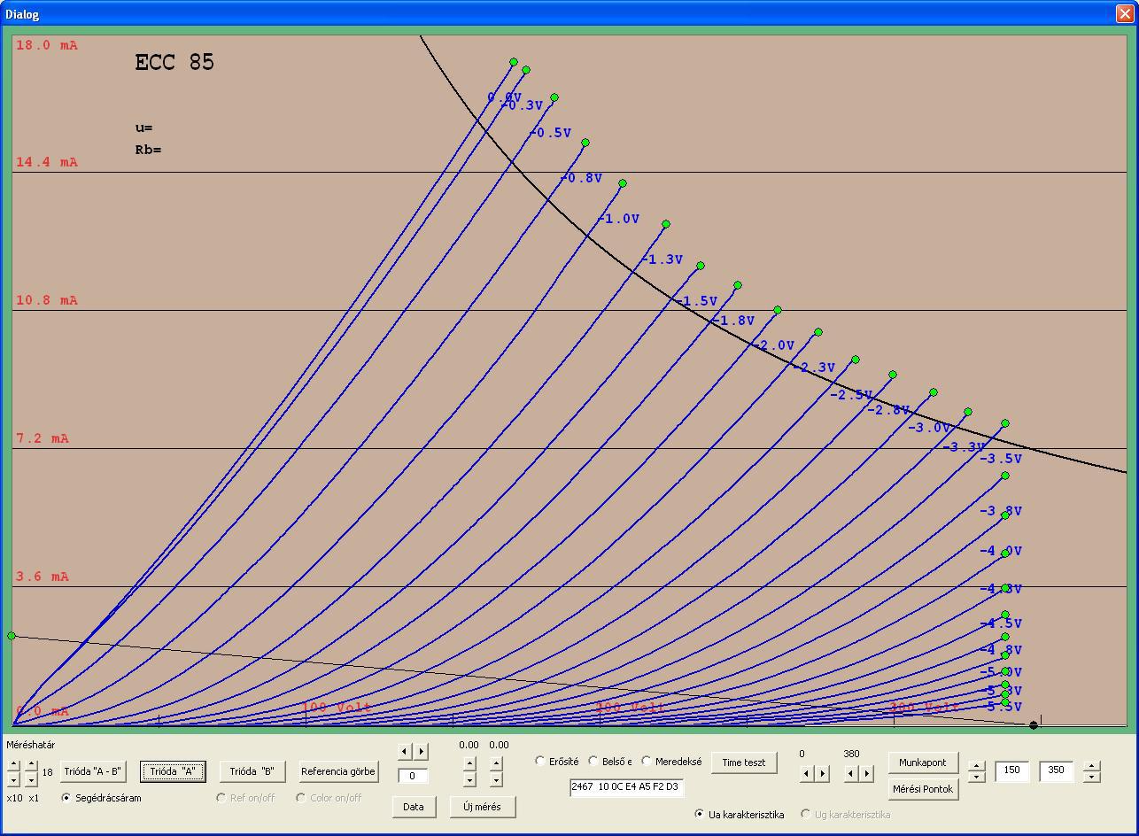
Task: Start a new measurement with Új mérés
Action: coord(482,807)
